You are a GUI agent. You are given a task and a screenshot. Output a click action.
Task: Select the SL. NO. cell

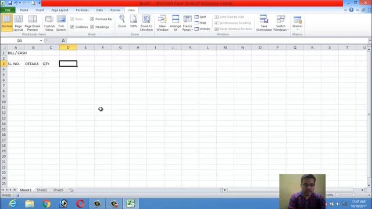click(x=16, y=64)
